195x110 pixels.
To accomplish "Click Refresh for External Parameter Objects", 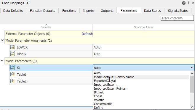I will point(87,34).
